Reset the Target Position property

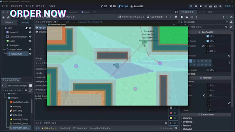click(x=203, y=46)
